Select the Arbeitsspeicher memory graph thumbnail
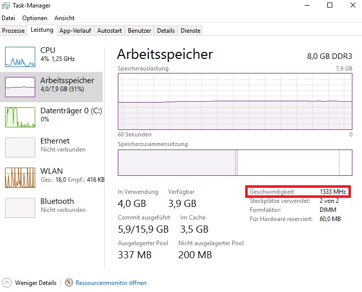362x292 pixels. [x=20, y=87]
